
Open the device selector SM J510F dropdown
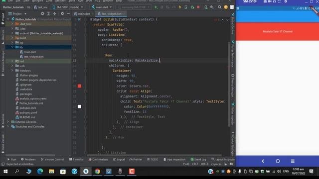pos(68,7)
